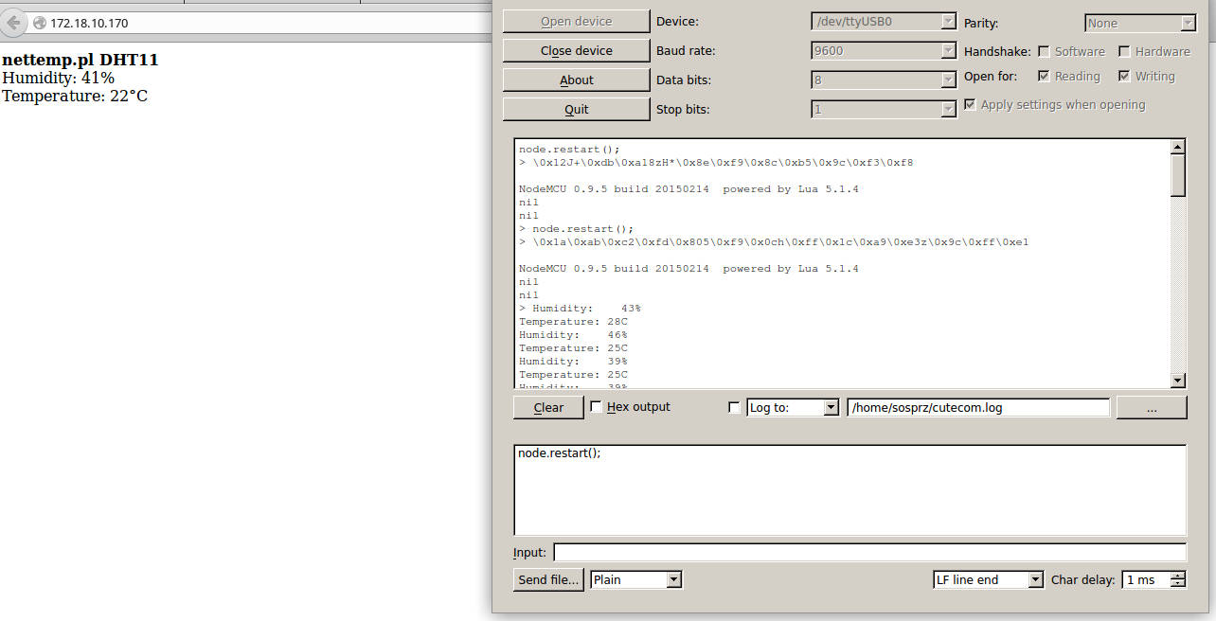Viewport: 1216px width, 621px height.
Task: Click the Send file... button
Action: point(548,579)
